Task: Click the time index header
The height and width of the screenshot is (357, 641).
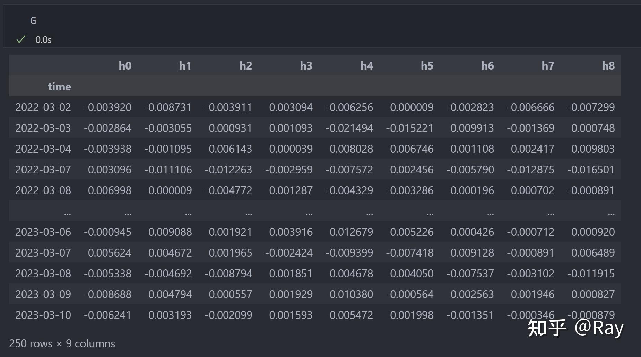Action: pyautogui.click(x=59, y=87)
